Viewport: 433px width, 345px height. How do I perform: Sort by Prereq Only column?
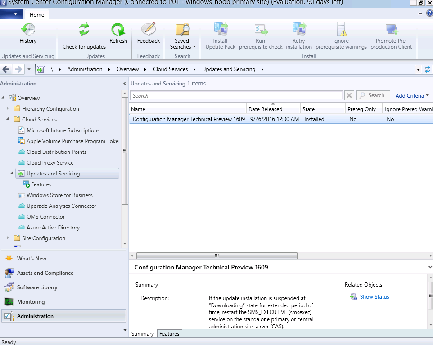click(364, 108)
